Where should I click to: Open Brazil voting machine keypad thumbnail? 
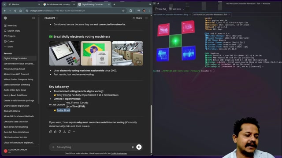(64, 53)
